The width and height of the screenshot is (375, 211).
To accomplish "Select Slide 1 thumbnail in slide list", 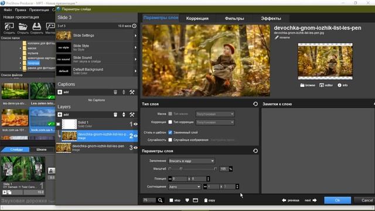I will pos(23,169).
